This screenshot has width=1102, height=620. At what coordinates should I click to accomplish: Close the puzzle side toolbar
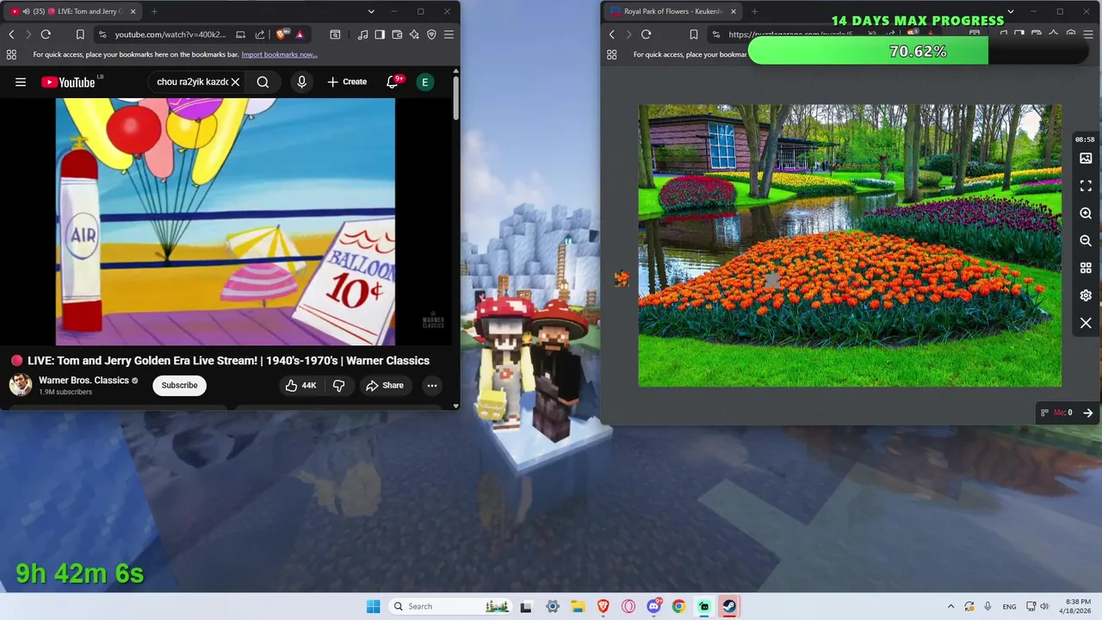pos(1086,323)
